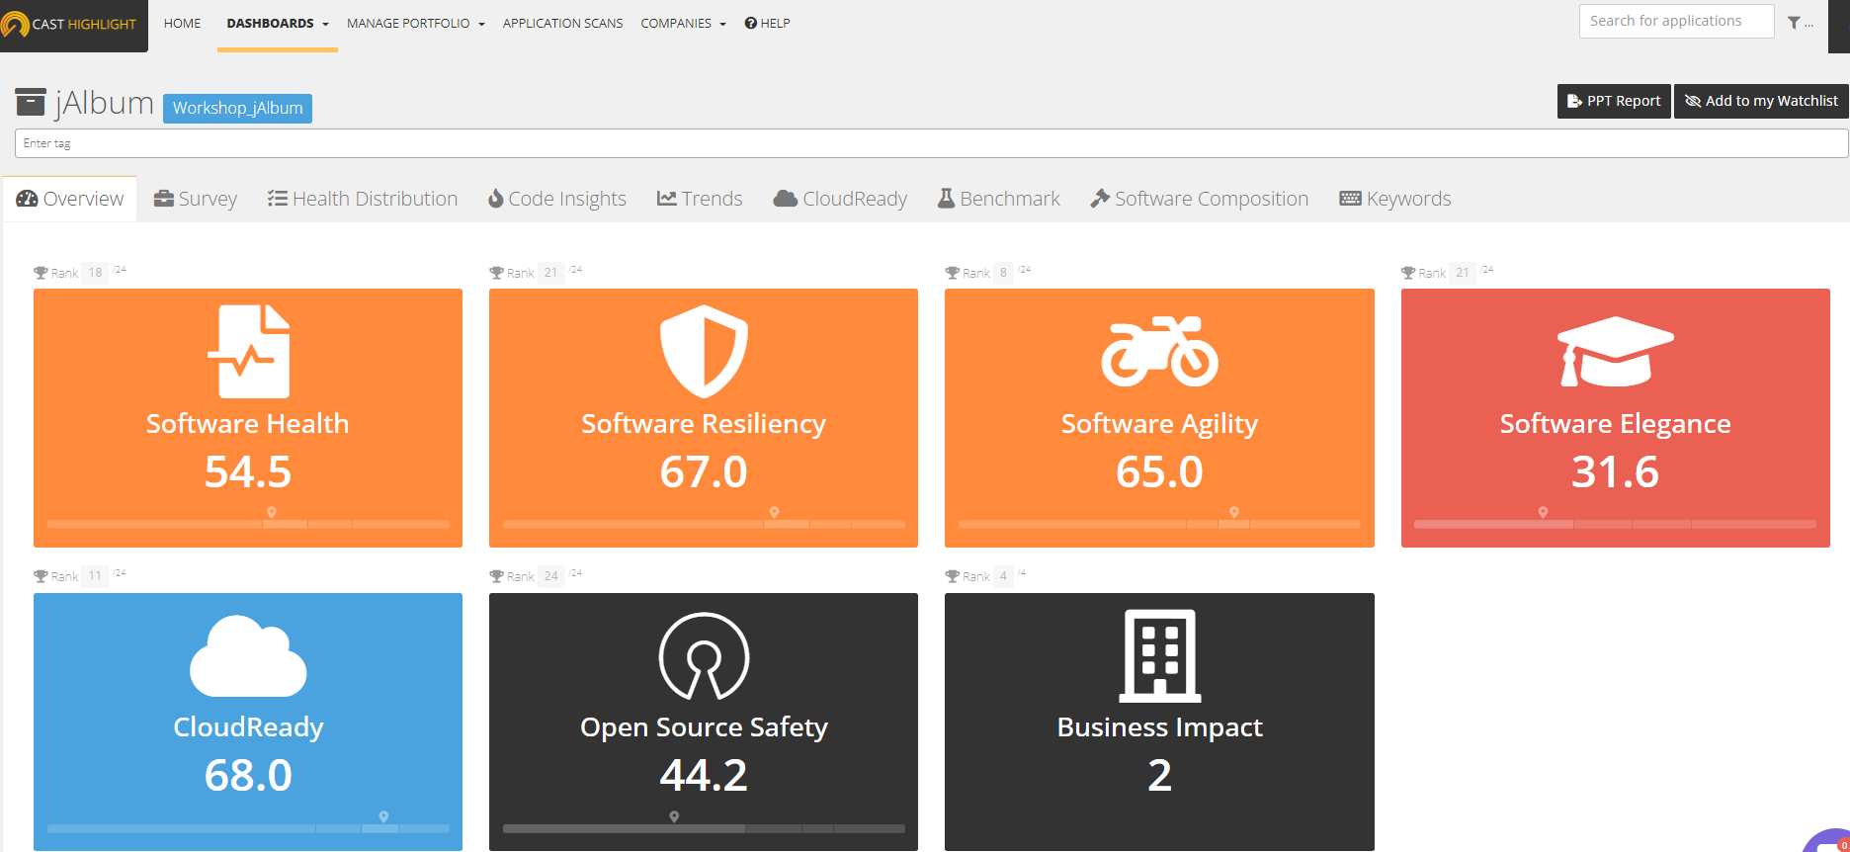
Task: Click rank value 18 above Software Health
Action: pyautogui.click(x=95, y=273)
